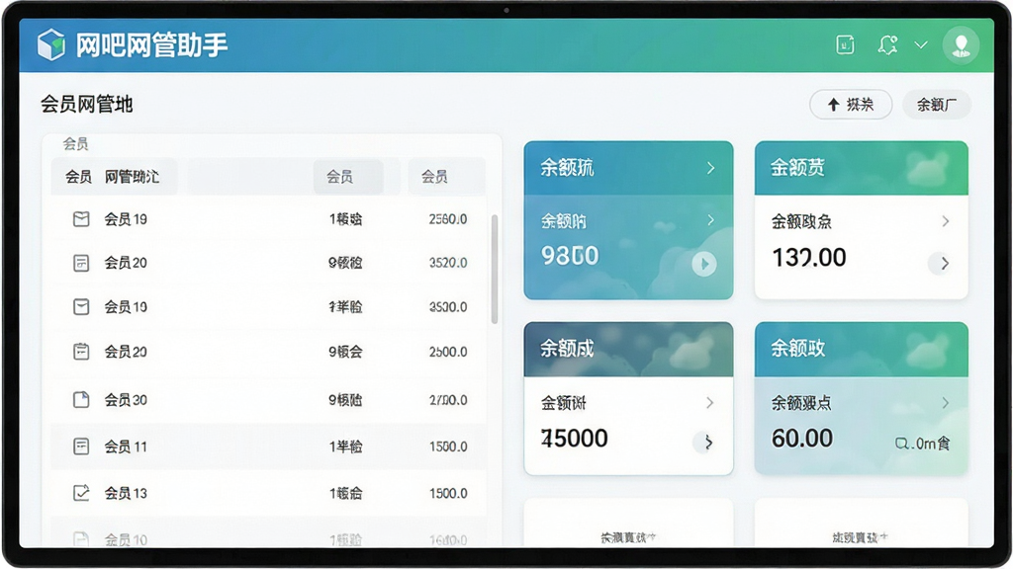Click the amount 2500.0

click(448, 352)
